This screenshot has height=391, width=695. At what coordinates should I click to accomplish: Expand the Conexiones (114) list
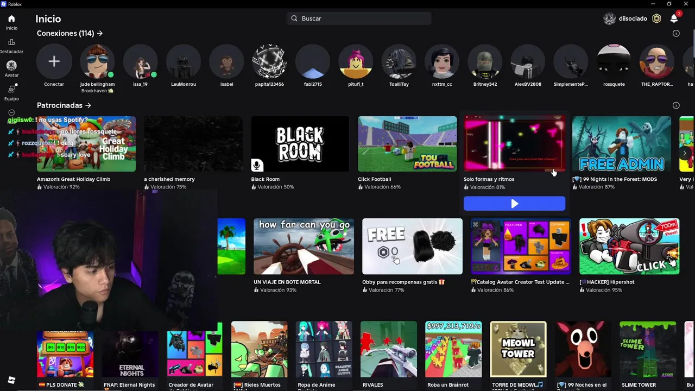pos(69,33)
